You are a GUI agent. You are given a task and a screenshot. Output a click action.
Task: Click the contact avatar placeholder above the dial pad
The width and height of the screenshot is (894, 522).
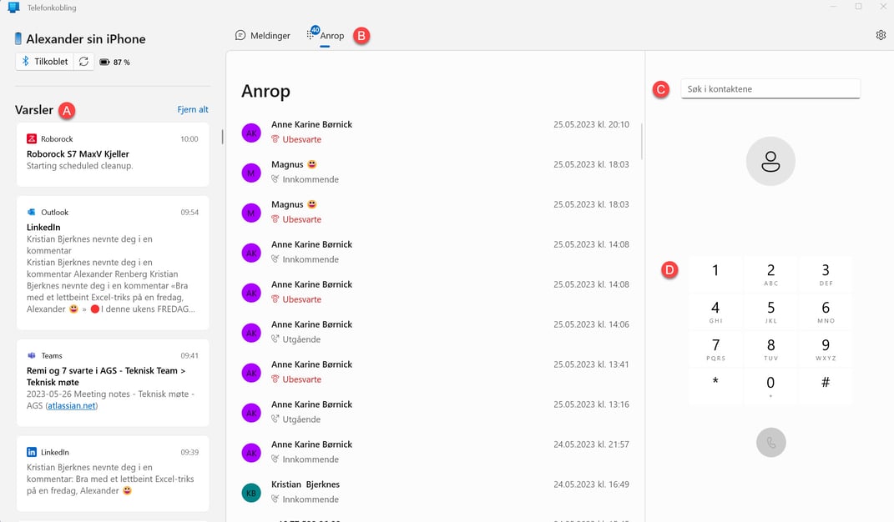point(770,162)
